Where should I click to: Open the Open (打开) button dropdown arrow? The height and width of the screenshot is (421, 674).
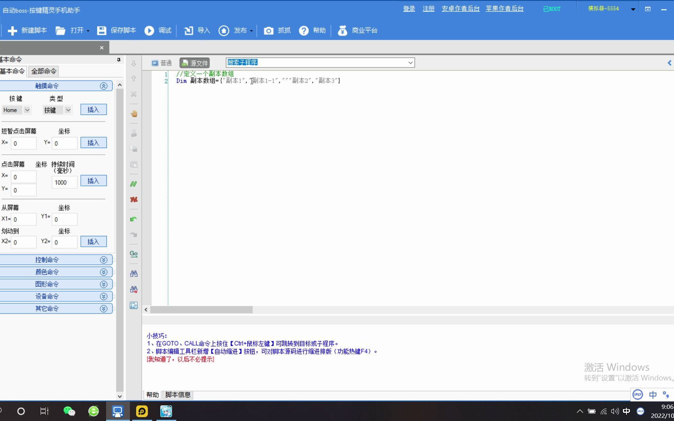click(x=88, y=31)
